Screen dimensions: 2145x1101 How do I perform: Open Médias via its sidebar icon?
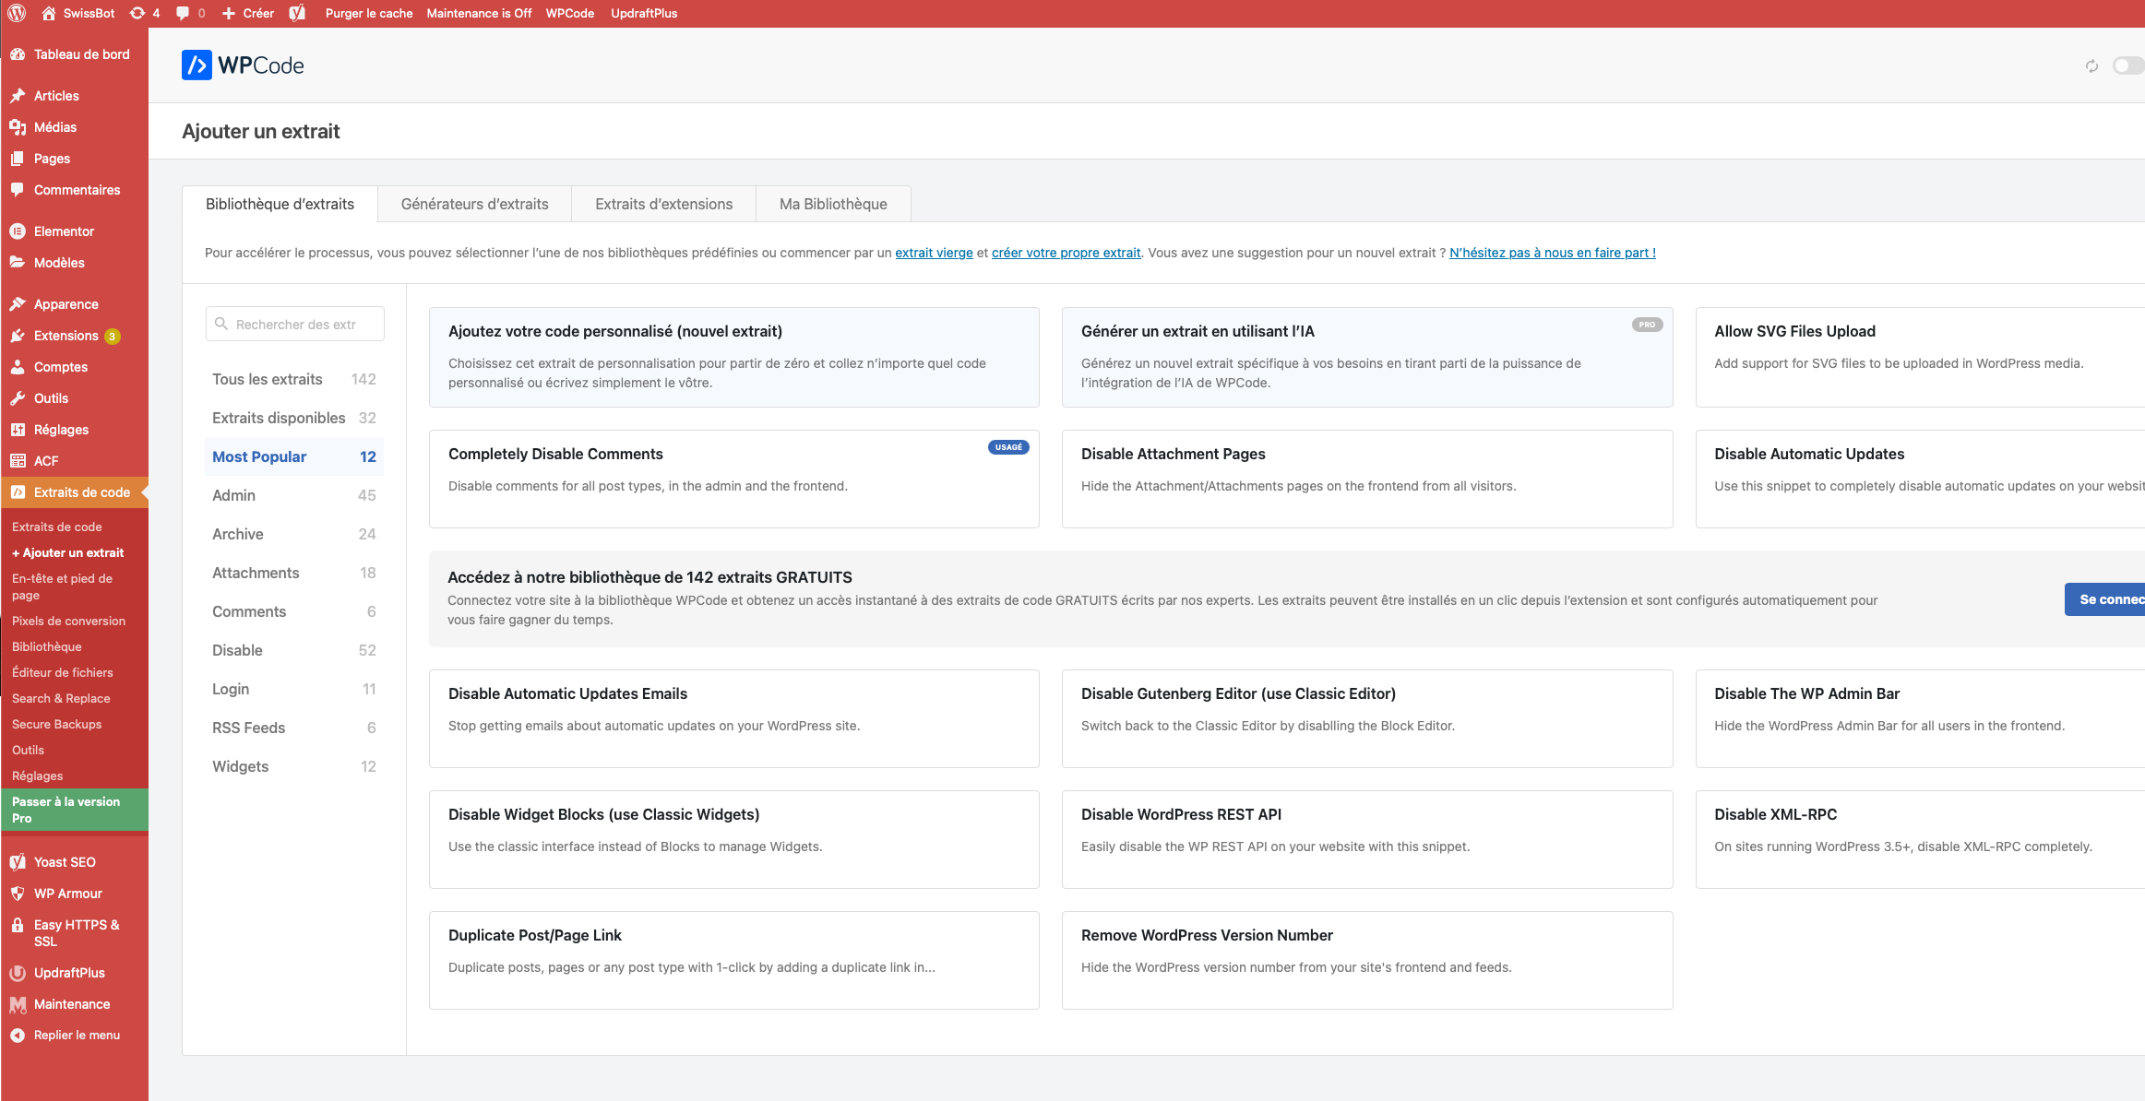(x=18, y=126)
